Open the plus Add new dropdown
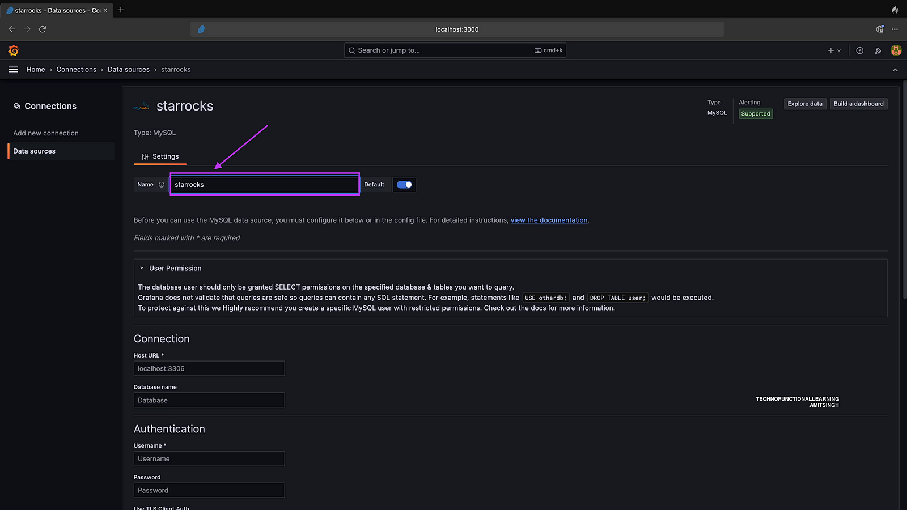The image size is (907, 510). [834, 50]
